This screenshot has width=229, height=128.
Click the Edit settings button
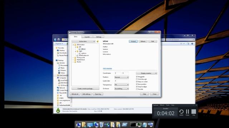click(87, 94)
